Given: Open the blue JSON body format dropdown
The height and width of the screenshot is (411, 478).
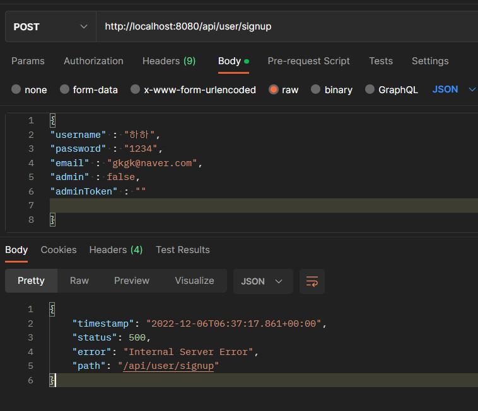Looking at the screenshot, I should coord(454,89).
